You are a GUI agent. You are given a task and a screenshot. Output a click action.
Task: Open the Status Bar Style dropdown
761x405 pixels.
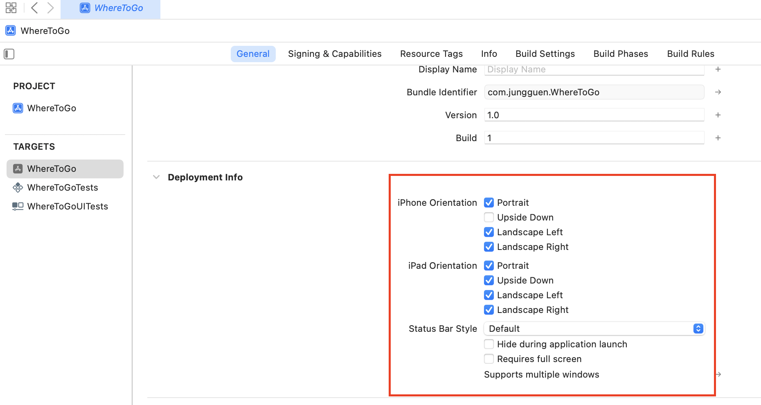[594, 328]
